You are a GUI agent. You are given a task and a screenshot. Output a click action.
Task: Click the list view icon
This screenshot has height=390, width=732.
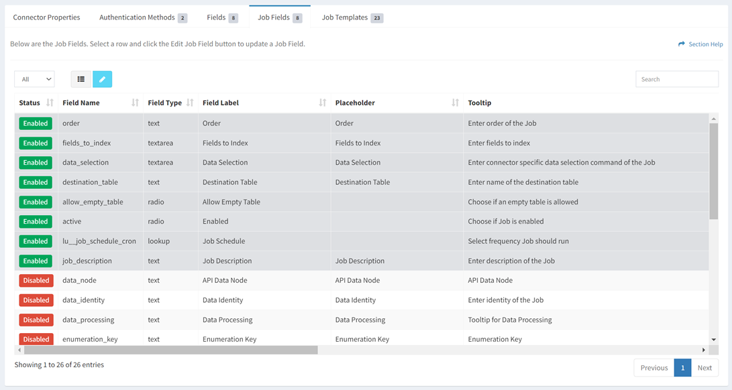tap(81, 78)
